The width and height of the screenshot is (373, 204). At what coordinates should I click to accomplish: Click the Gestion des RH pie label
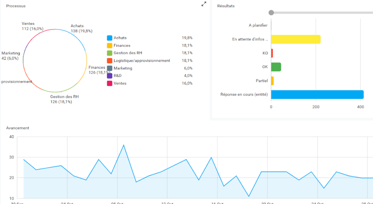pos(64,99)
